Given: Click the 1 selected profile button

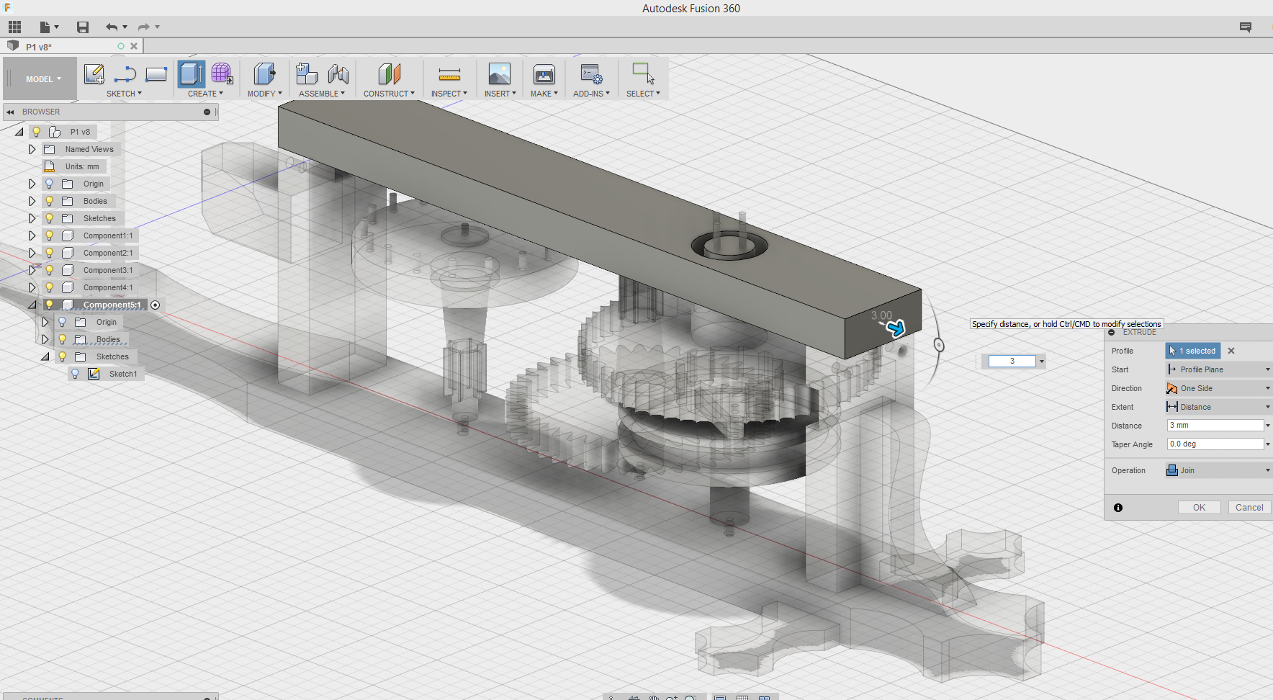Looking at the screenshot, I should pyautogui.click(x=1193, y=351).
